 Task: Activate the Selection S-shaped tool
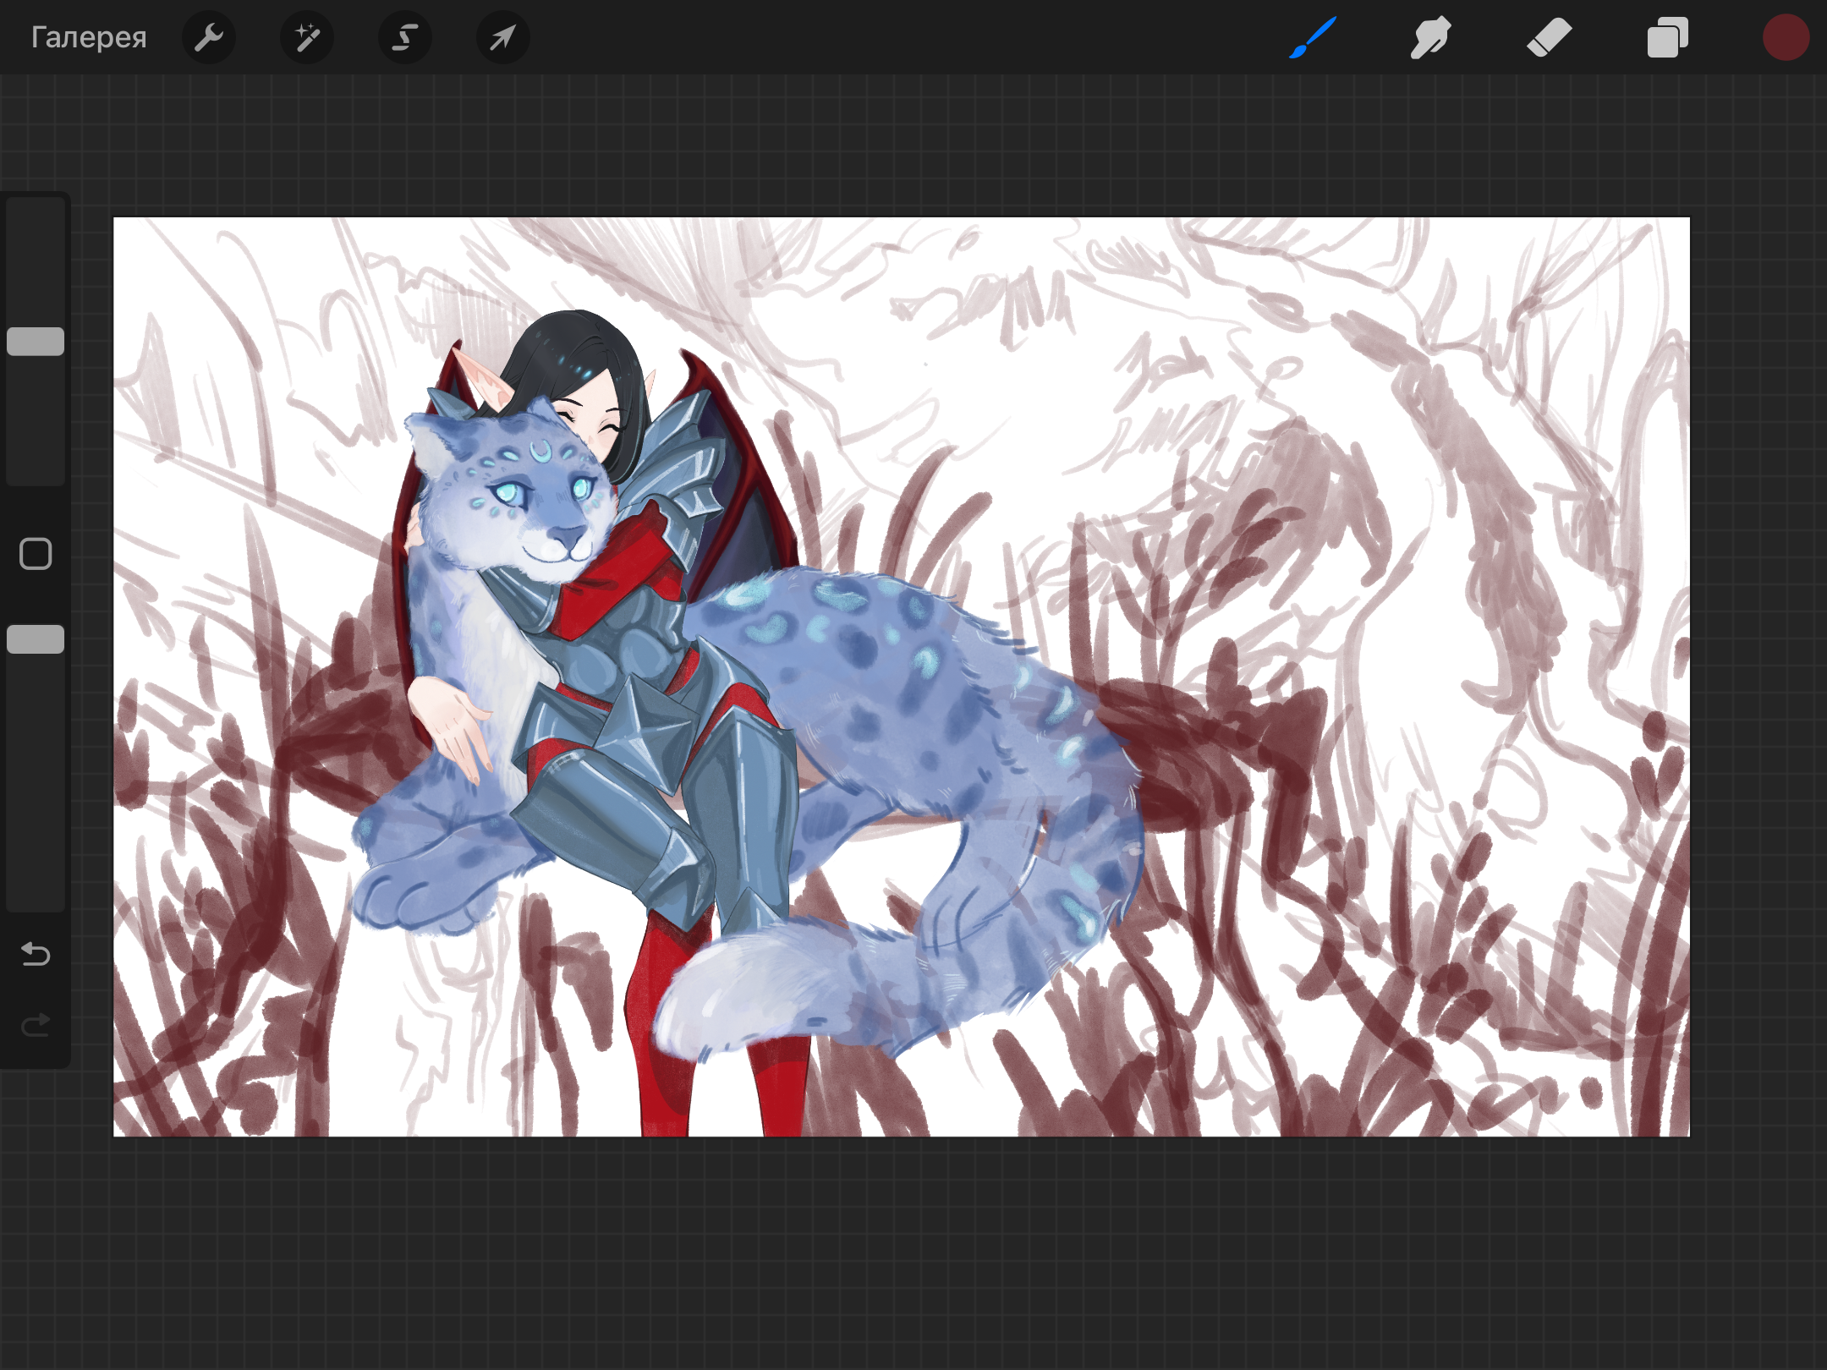tap(405, 37)
